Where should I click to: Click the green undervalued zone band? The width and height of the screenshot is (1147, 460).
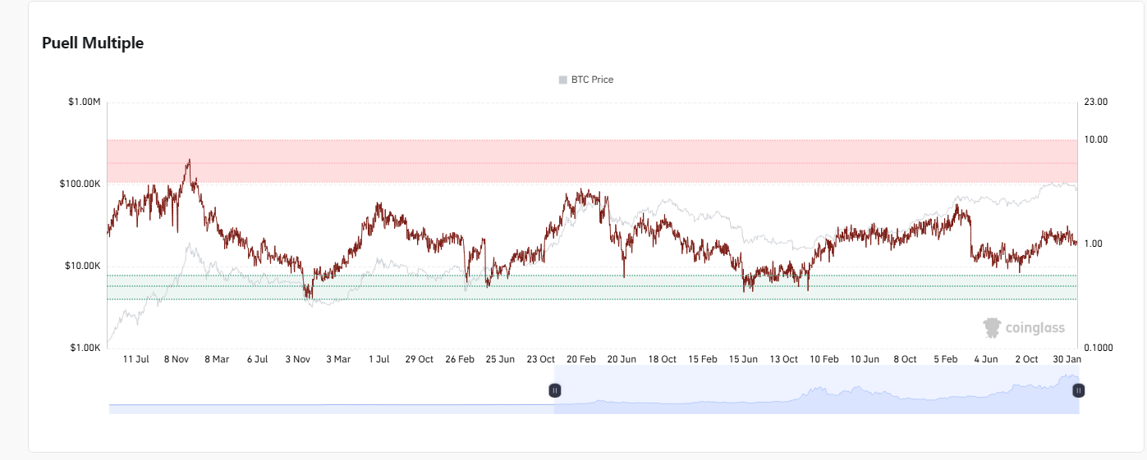pyautogui.click(x=591, y=287)
